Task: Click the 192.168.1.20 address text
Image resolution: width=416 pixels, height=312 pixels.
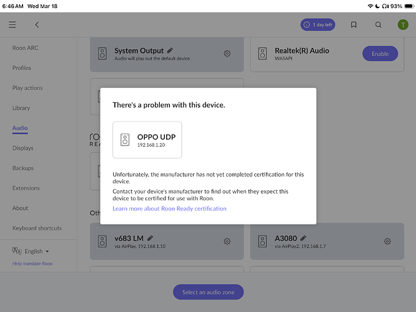Action: pos(151,145)
